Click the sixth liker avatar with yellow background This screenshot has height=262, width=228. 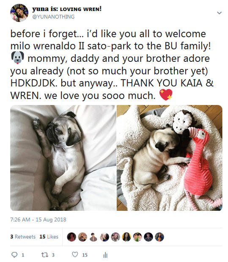pyautogui.click(x=126, y=237)
